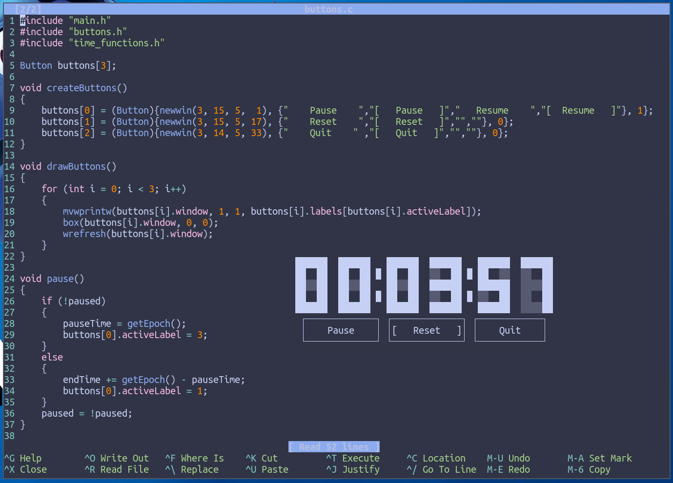This screenshot has height=483, width=673.
Task: Place cursor on #include "time_functions.h" line
Action: (92, 43)
